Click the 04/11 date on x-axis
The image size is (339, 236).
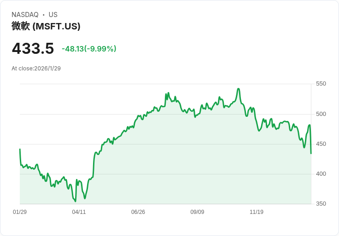point(79,212)
